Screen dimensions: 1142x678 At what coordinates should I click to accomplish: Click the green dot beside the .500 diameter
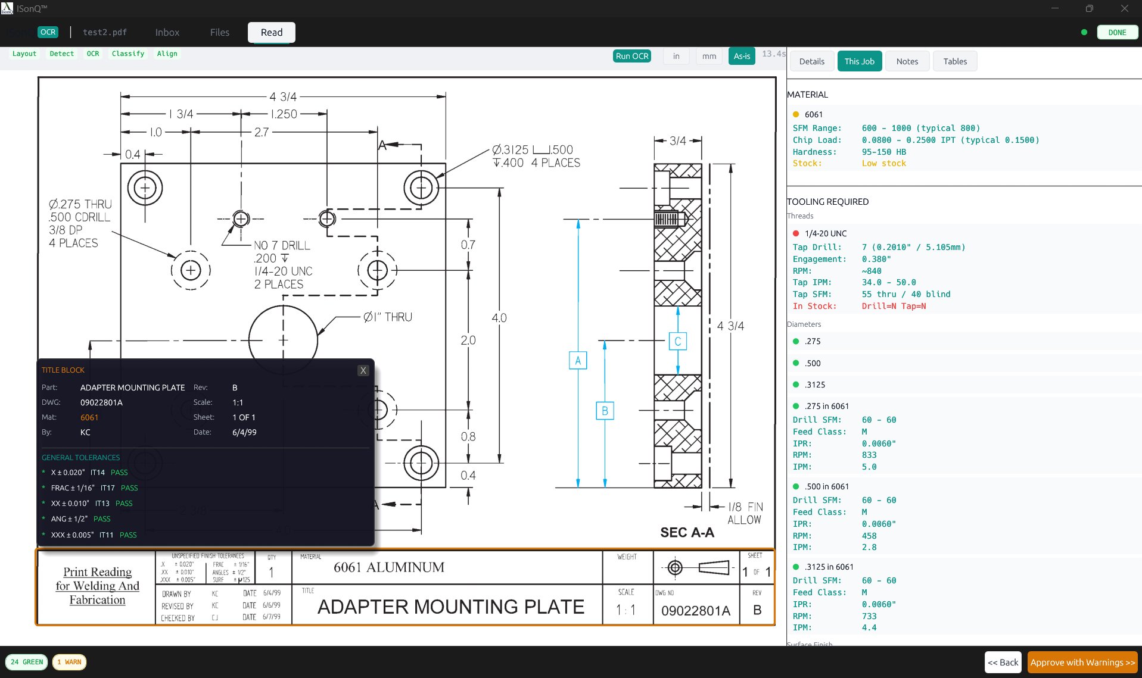click(795, 363)
